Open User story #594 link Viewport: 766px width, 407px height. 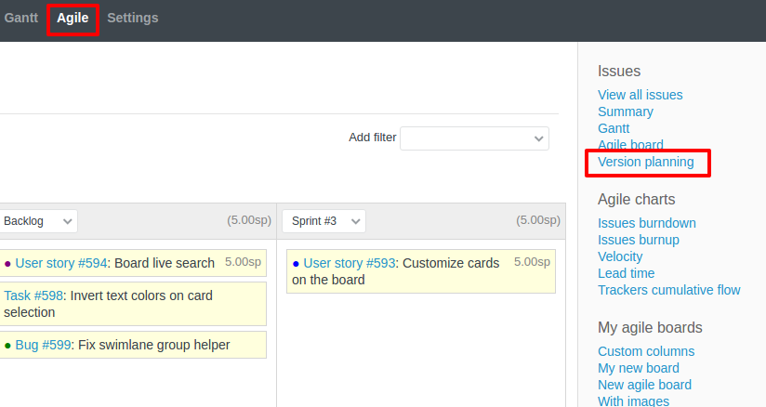tap(60, 263)
